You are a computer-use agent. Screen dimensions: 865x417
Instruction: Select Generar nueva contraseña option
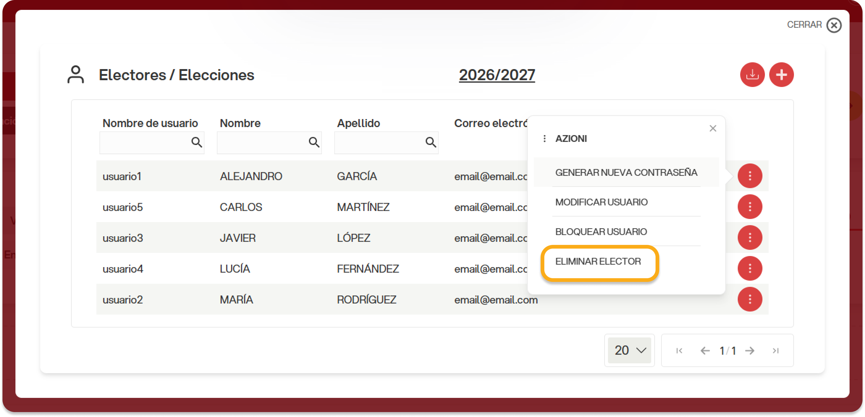626,172
